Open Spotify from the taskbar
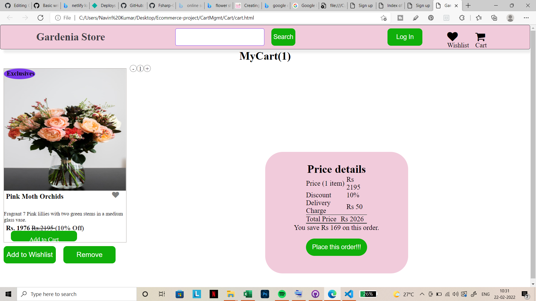This screenshot has width=536, height=301. click(282, 294)
